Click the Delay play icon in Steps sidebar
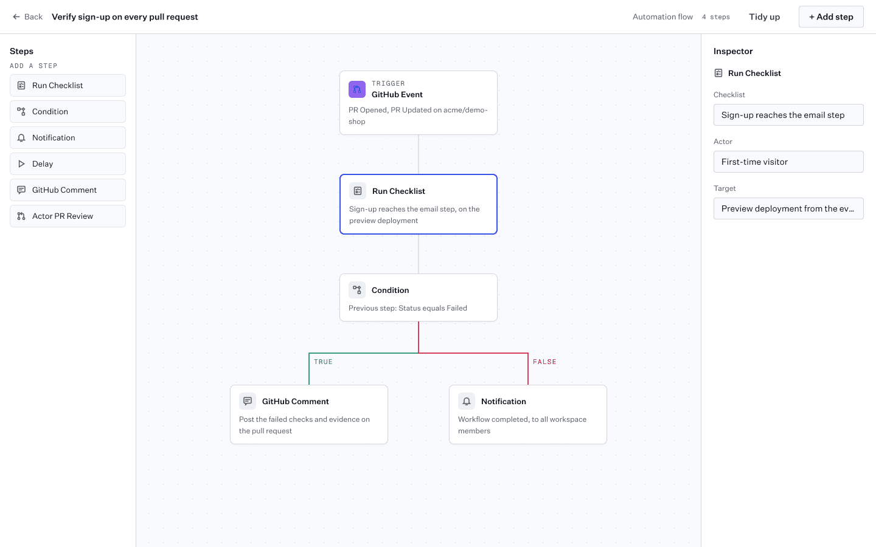The image size is (876, 547). 21,164
